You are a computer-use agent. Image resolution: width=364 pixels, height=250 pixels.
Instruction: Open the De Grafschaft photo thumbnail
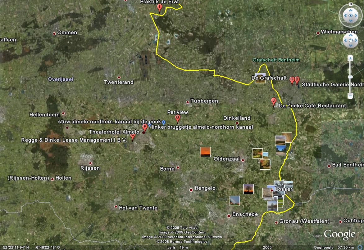click(x=260, y=78)
